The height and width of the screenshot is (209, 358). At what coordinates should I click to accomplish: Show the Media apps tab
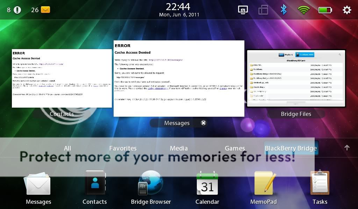point(179,148)
